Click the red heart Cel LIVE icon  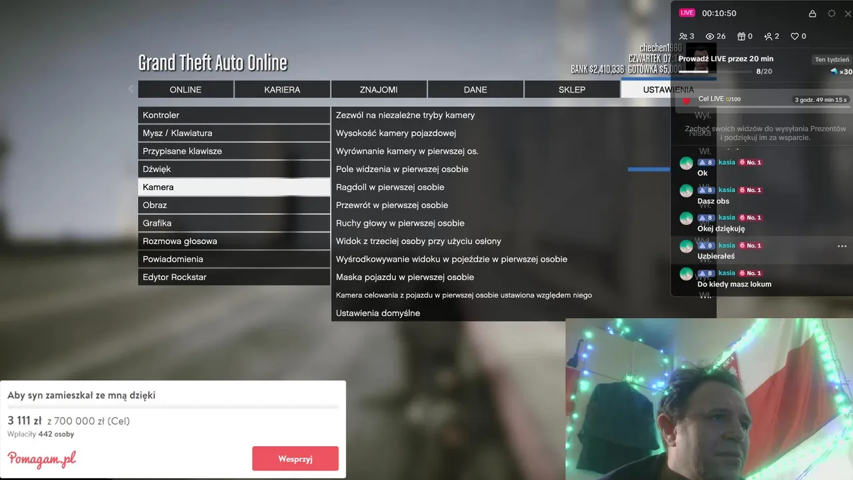(686, 101)
